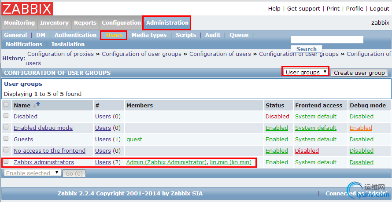Click the Logout link
Image resolution: width=392 pixels, height=202 pixels.
[380, 9]
